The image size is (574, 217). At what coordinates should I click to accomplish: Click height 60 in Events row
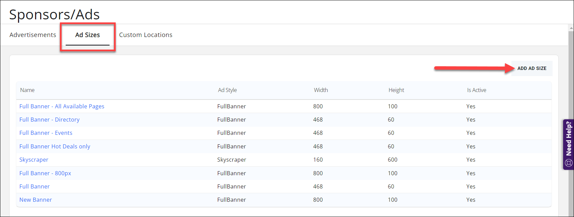[391, 133]
